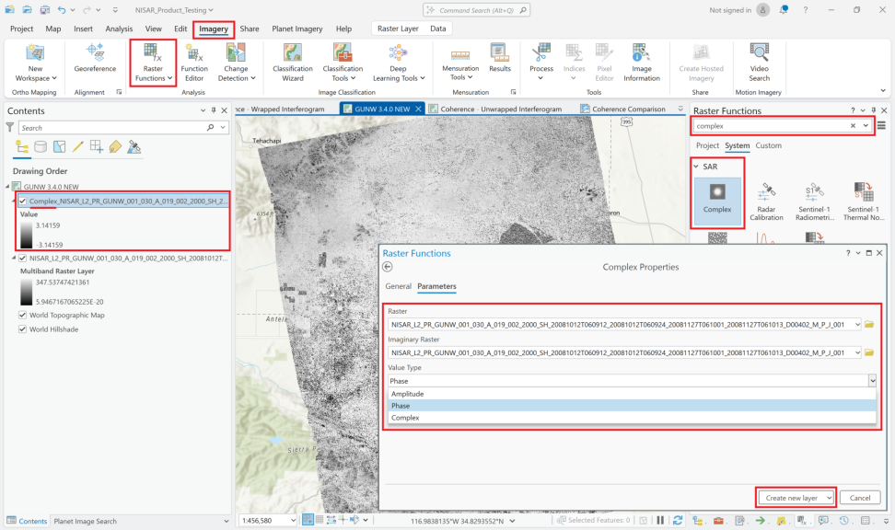This screenshot has width=895, height=530.
Task: Switch to the General tab
Action: tap(398, 286)
